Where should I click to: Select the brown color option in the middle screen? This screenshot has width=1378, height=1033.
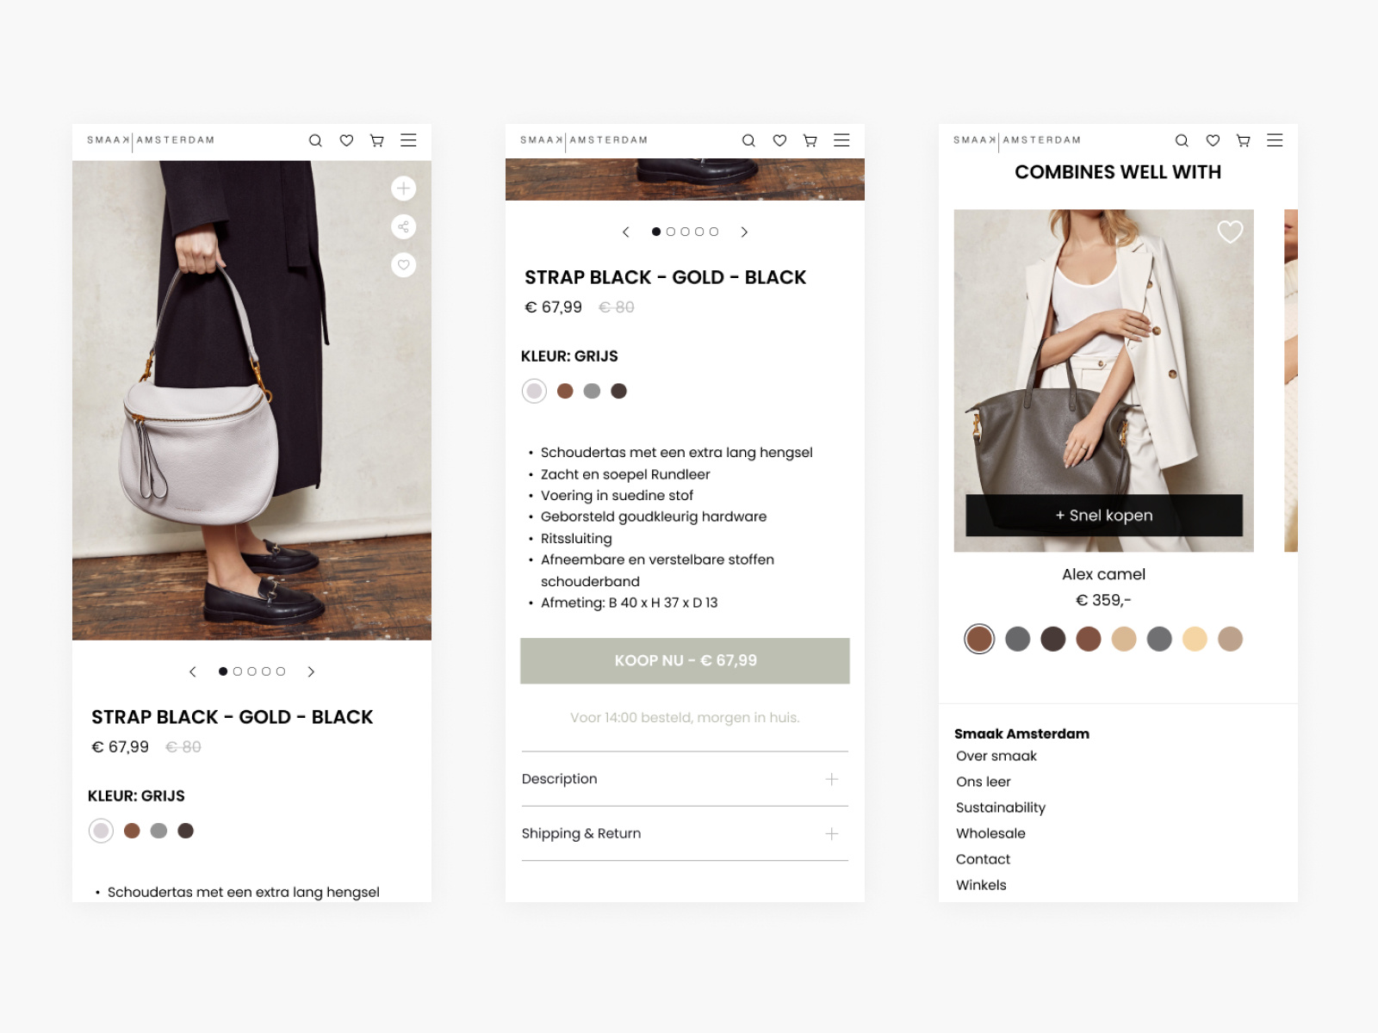(x=565, y=391)
